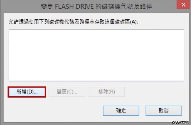
Task: Click inside the empty drive letter list box
Action: pyautogui.click(x=96, y=55)
